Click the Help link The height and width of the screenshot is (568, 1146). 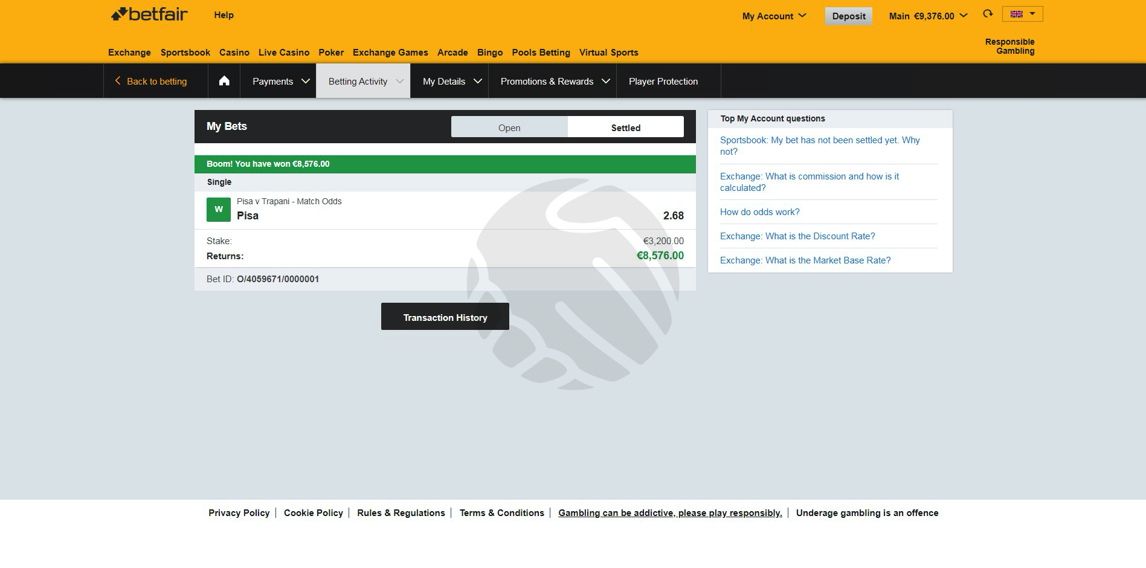pyautogui.click(x=224, y=15)
